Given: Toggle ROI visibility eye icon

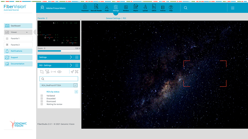Looking at the screenshot, I should coord(59,72).
